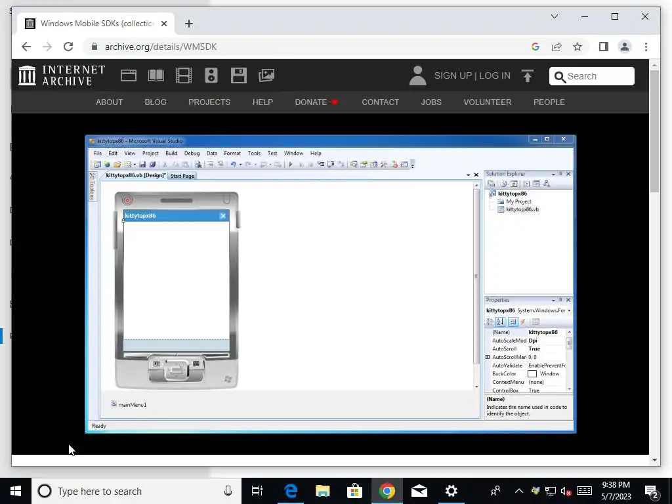Screen dimensions: 672x504
Task: Select the Windows Mobile SDKs browser tab
Action: [96, 24]
